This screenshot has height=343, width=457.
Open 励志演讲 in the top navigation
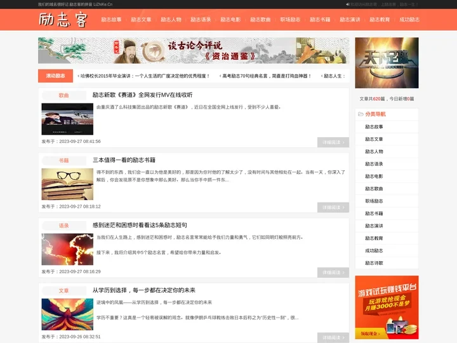(350, 20)
